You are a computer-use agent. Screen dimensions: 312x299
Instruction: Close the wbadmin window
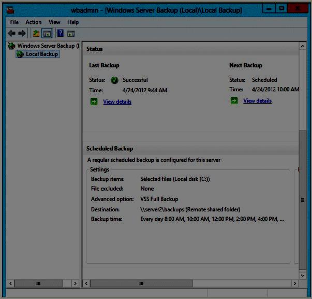298,9
